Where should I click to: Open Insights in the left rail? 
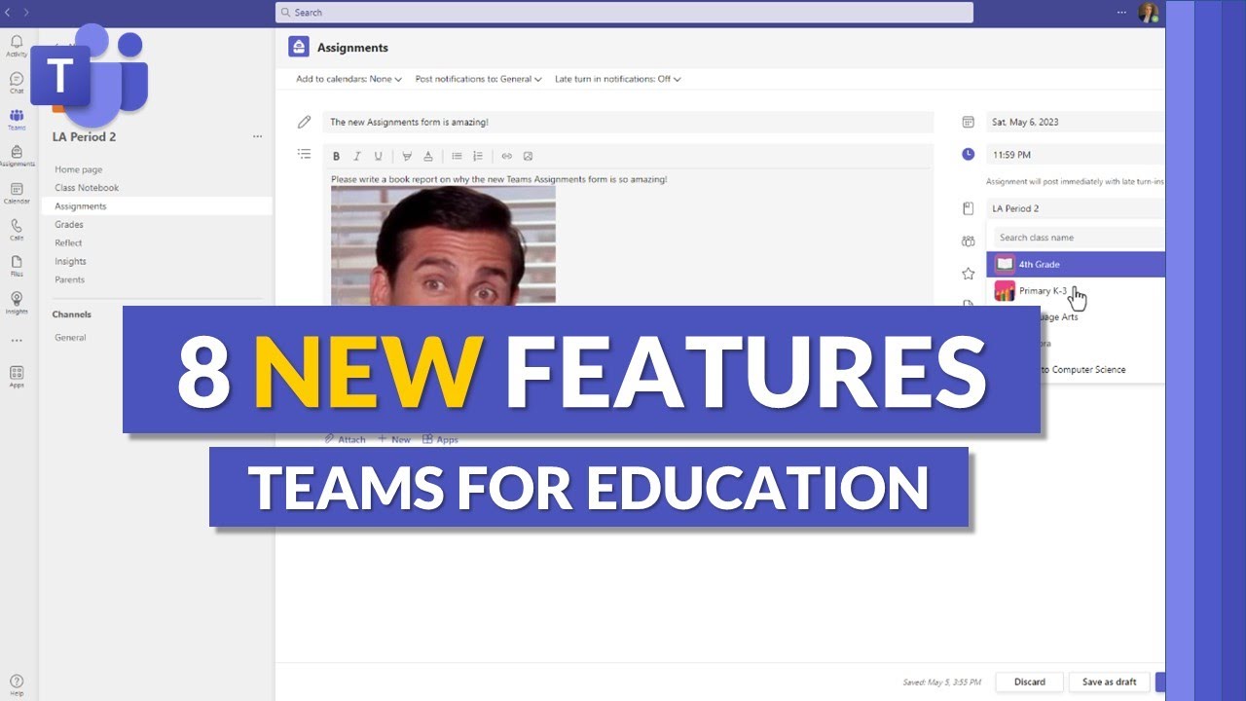point(17,303)
